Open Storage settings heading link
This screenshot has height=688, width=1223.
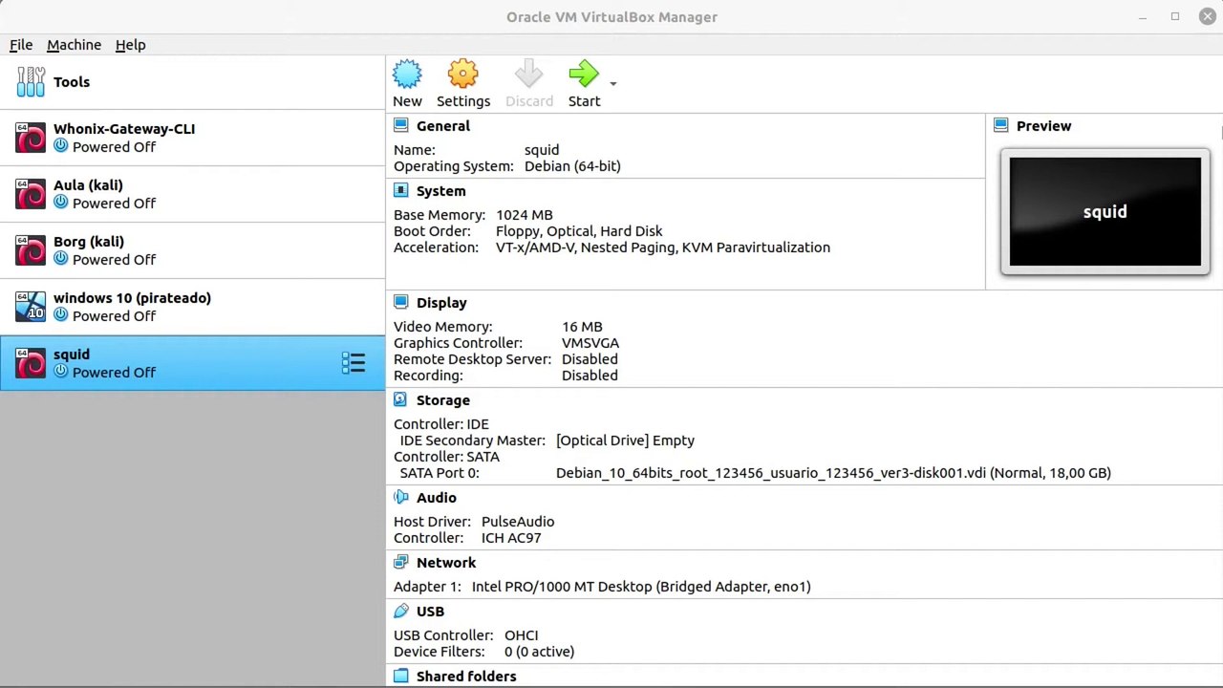(443, 400)
